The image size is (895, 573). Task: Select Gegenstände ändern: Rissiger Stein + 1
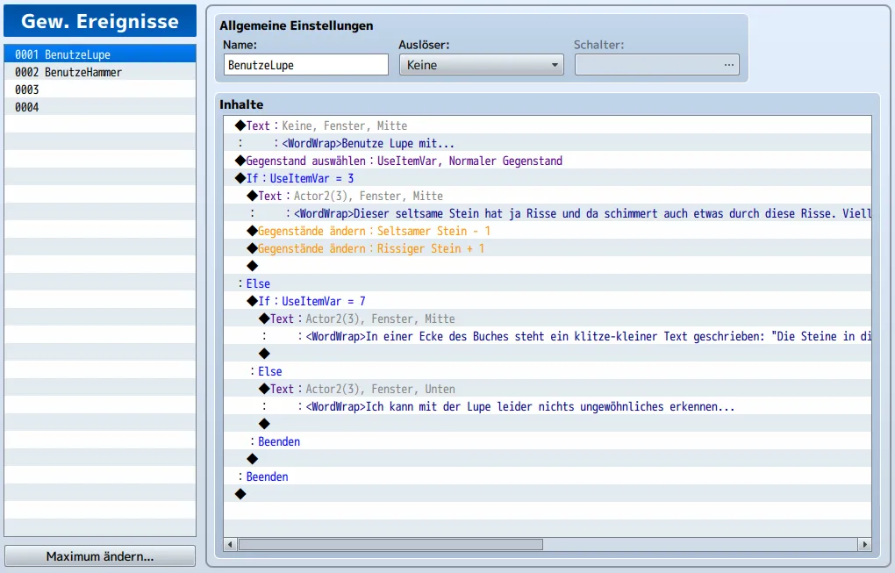(548, 248)
